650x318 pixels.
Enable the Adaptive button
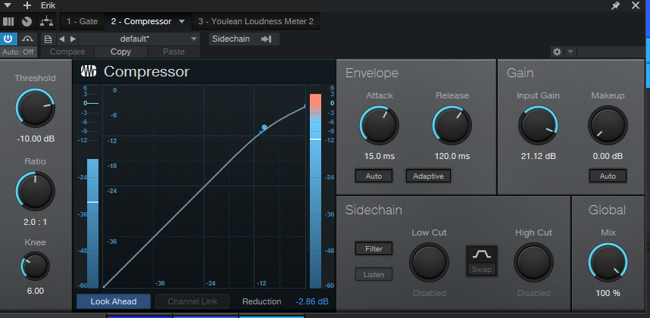pyautogui.click(x=428, y=176)
